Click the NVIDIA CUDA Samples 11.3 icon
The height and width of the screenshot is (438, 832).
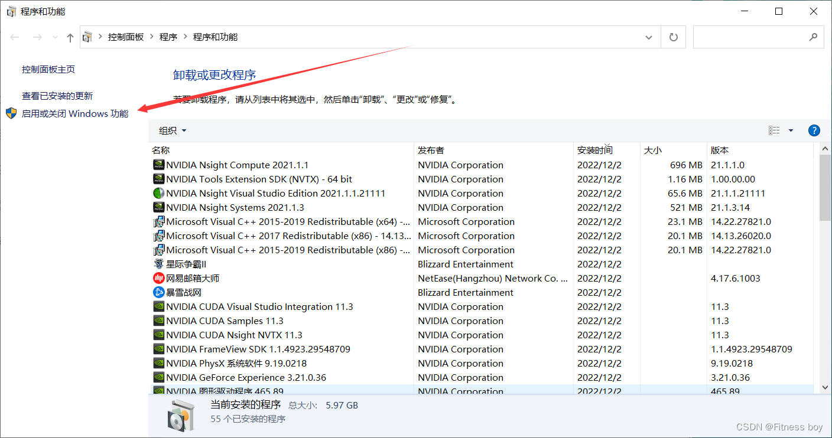tap(158, 321)
